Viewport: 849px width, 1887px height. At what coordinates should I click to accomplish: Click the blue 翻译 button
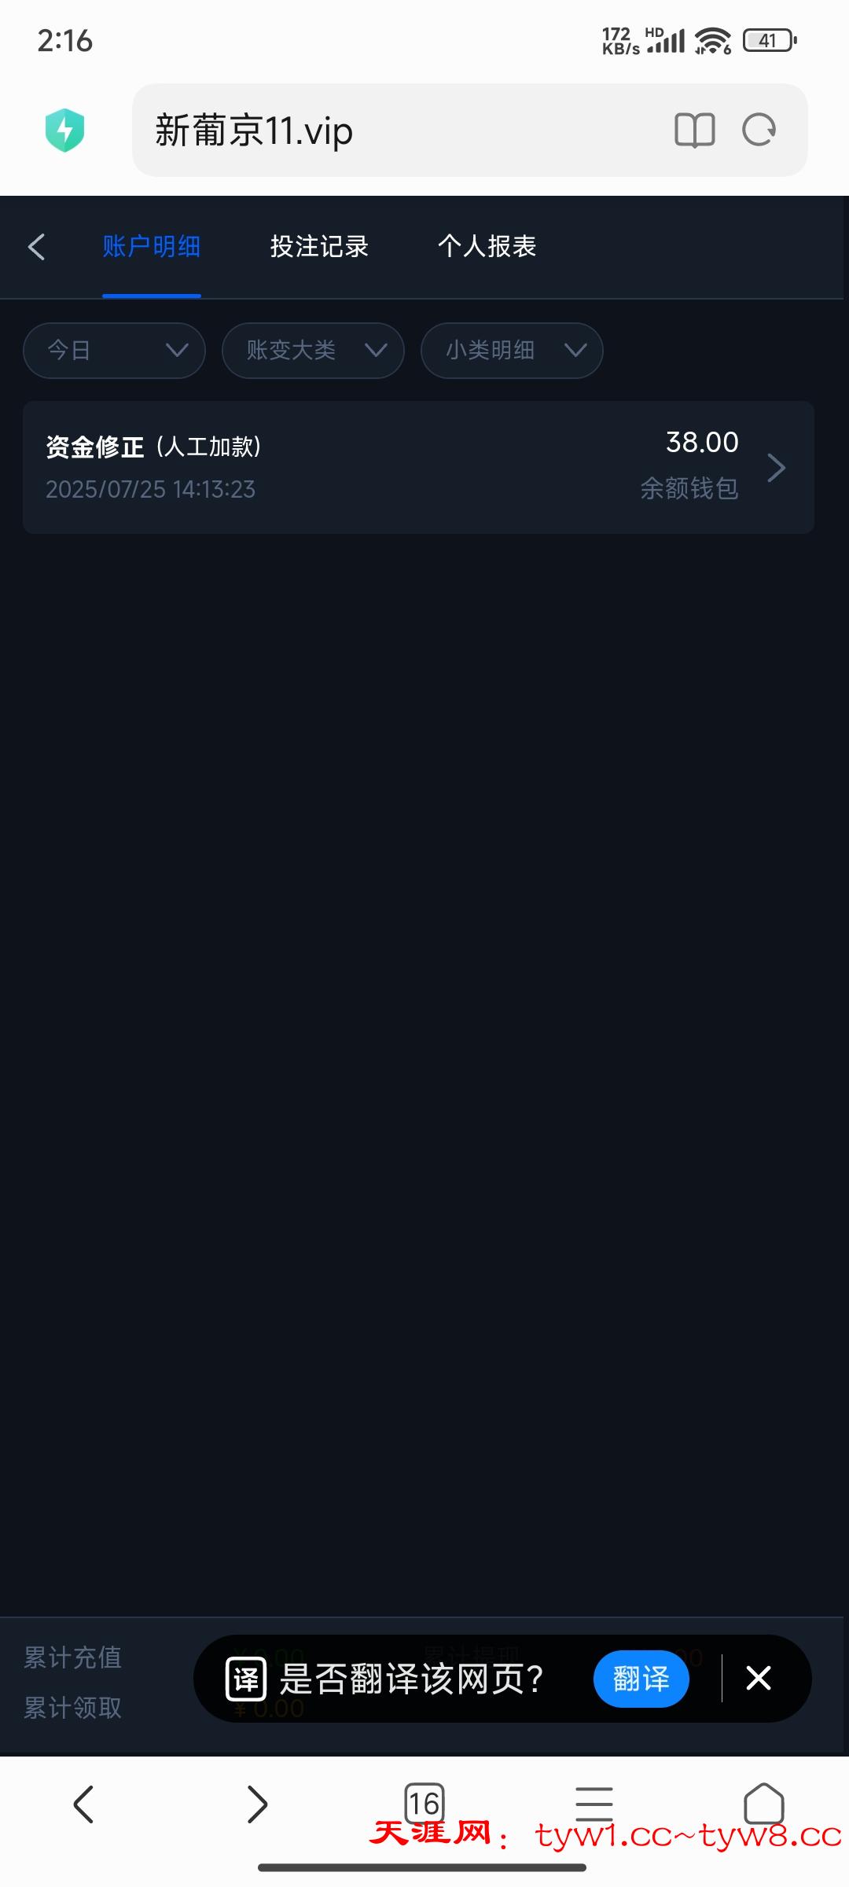point(641,1679)
